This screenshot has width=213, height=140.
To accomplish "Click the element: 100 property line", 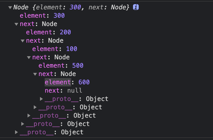I will pyautogui.click(x=55, y=49).
